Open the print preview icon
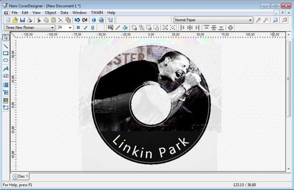This screenshot has width=294, height=190. pyautogui.click(x=275, y=20)
